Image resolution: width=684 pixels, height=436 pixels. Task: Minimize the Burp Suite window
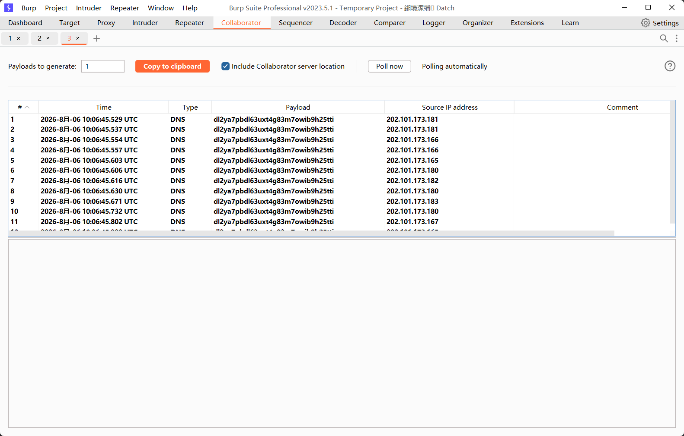[x=624, y=7]
